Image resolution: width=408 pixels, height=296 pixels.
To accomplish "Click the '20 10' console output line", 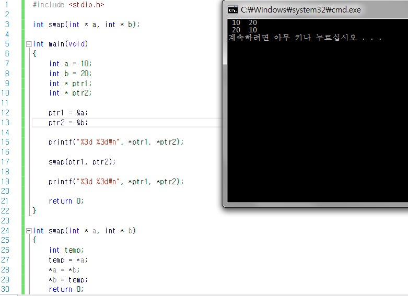I will click(x=244, y=30).
